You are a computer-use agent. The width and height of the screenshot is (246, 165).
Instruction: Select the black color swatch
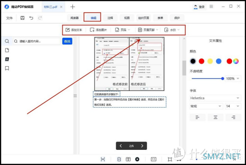(x=193, y=61)
